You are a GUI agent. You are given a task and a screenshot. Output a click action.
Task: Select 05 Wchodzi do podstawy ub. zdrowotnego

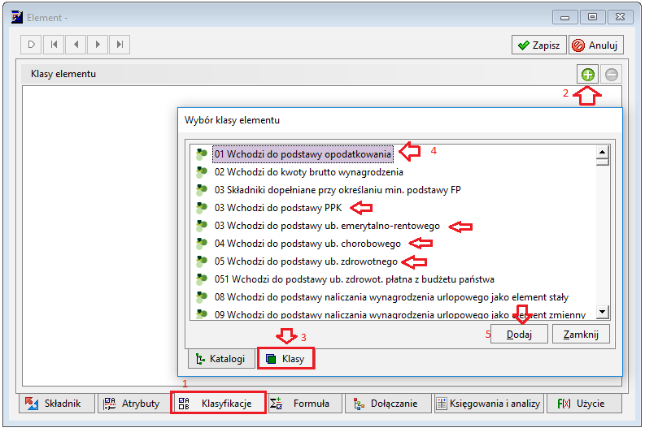point(306,261)
